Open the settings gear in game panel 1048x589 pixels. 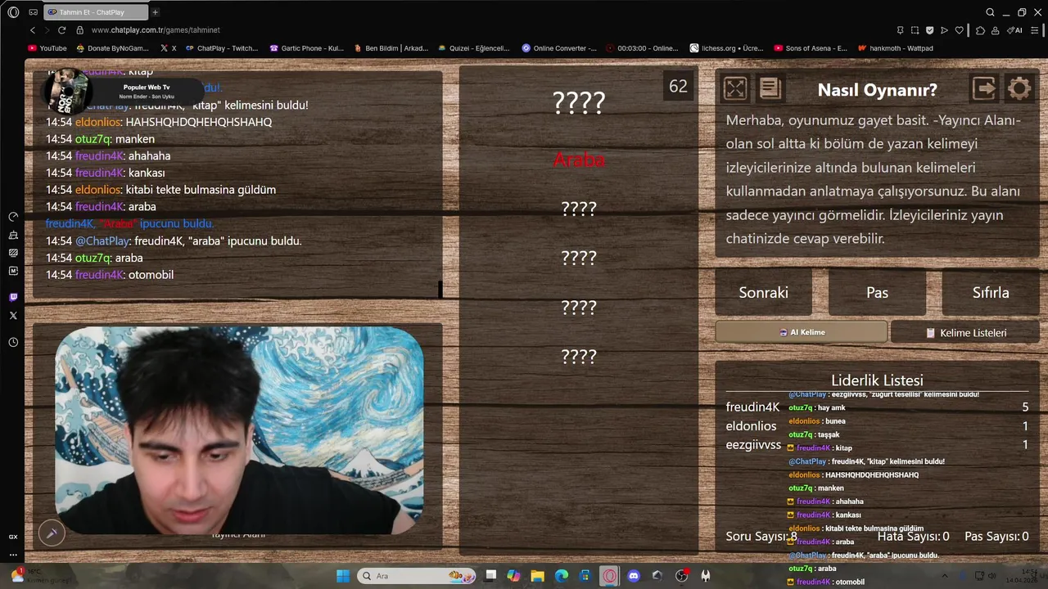(1019, 88)
